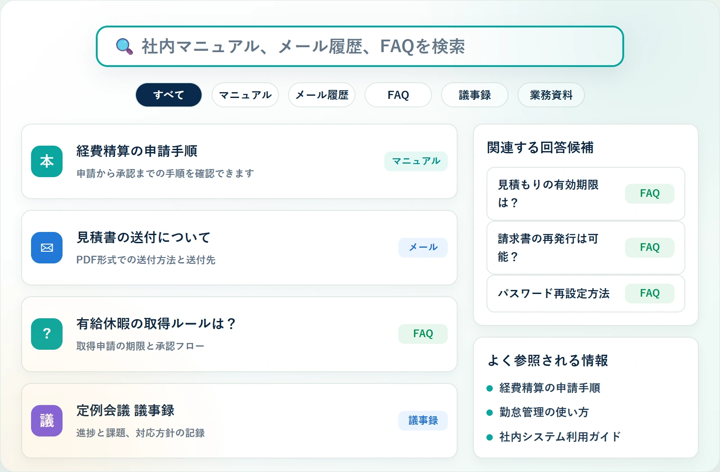Click FAQ badge beside 見積もりの有効期限
Screen dimensions: 720x472
coord(650,193)
